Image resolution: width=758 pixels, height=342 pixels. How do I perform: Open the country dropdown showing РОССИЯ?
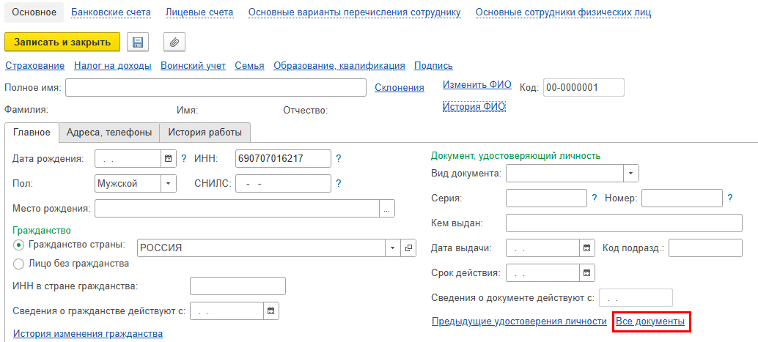point(394,248)
